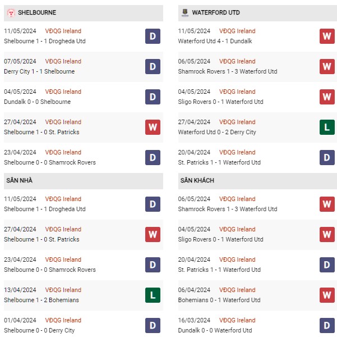Select the SÂN KHÁCH section header
This screenshot has height=337, width=337.
pyautogui.click(x=257, y=181)
